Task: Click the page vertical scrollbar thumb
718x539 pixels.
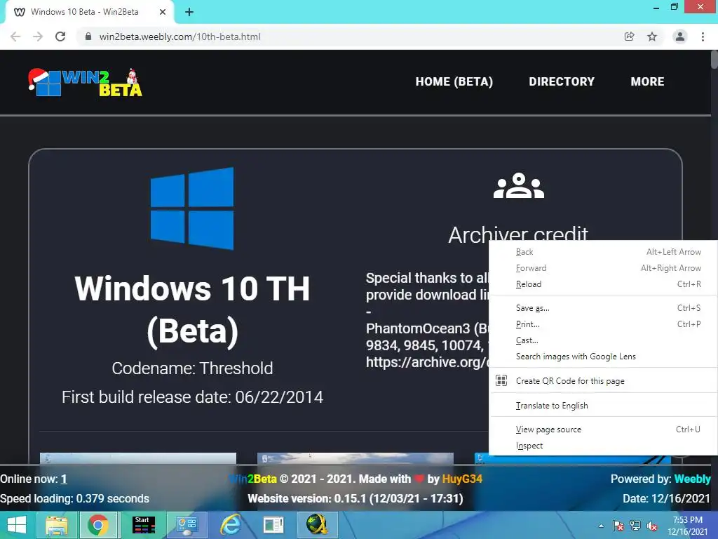Action: 714,60
